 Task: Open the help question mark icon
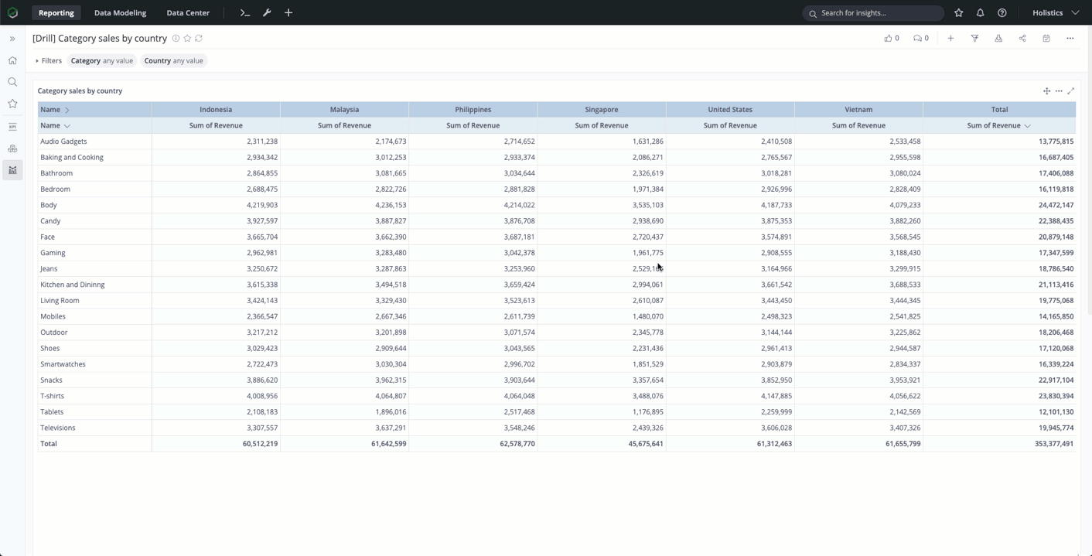pyautogui.click(x=1002, y=12)
